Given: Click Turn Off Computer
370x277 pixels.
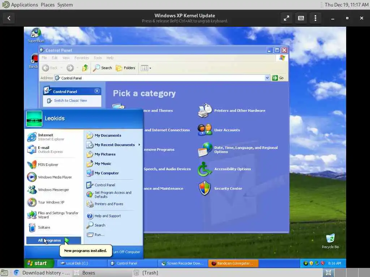Looking at the screenshot, I should click(x=126, y=252).
